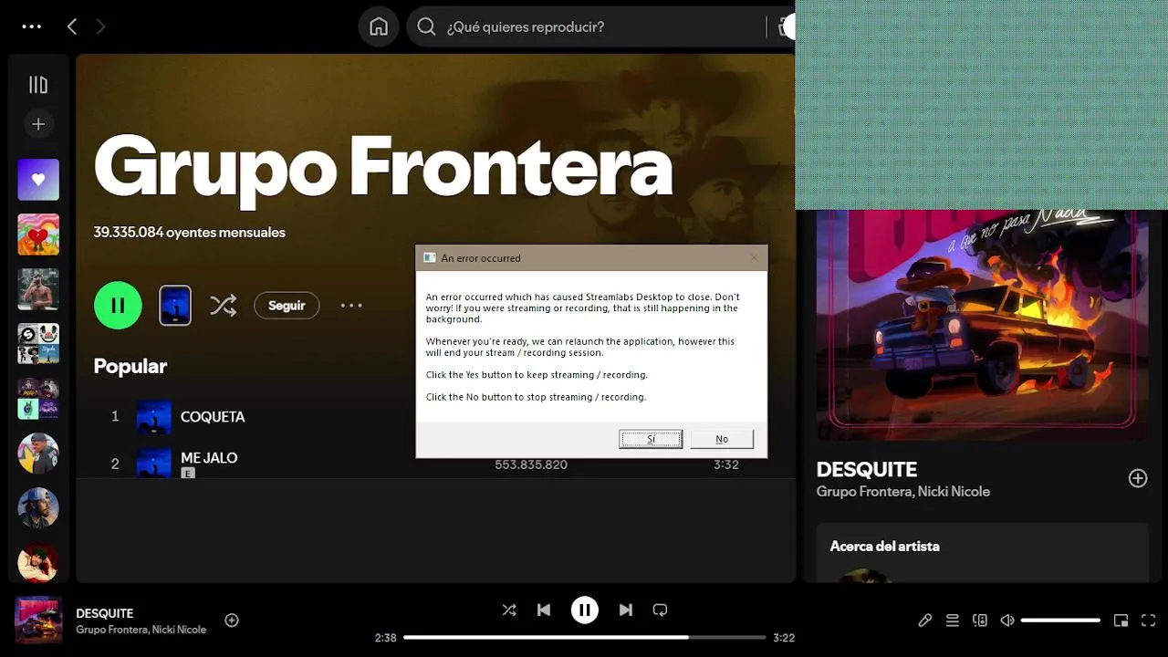Click No in the error dialog
1168x657 pixels.
(722, 439)
